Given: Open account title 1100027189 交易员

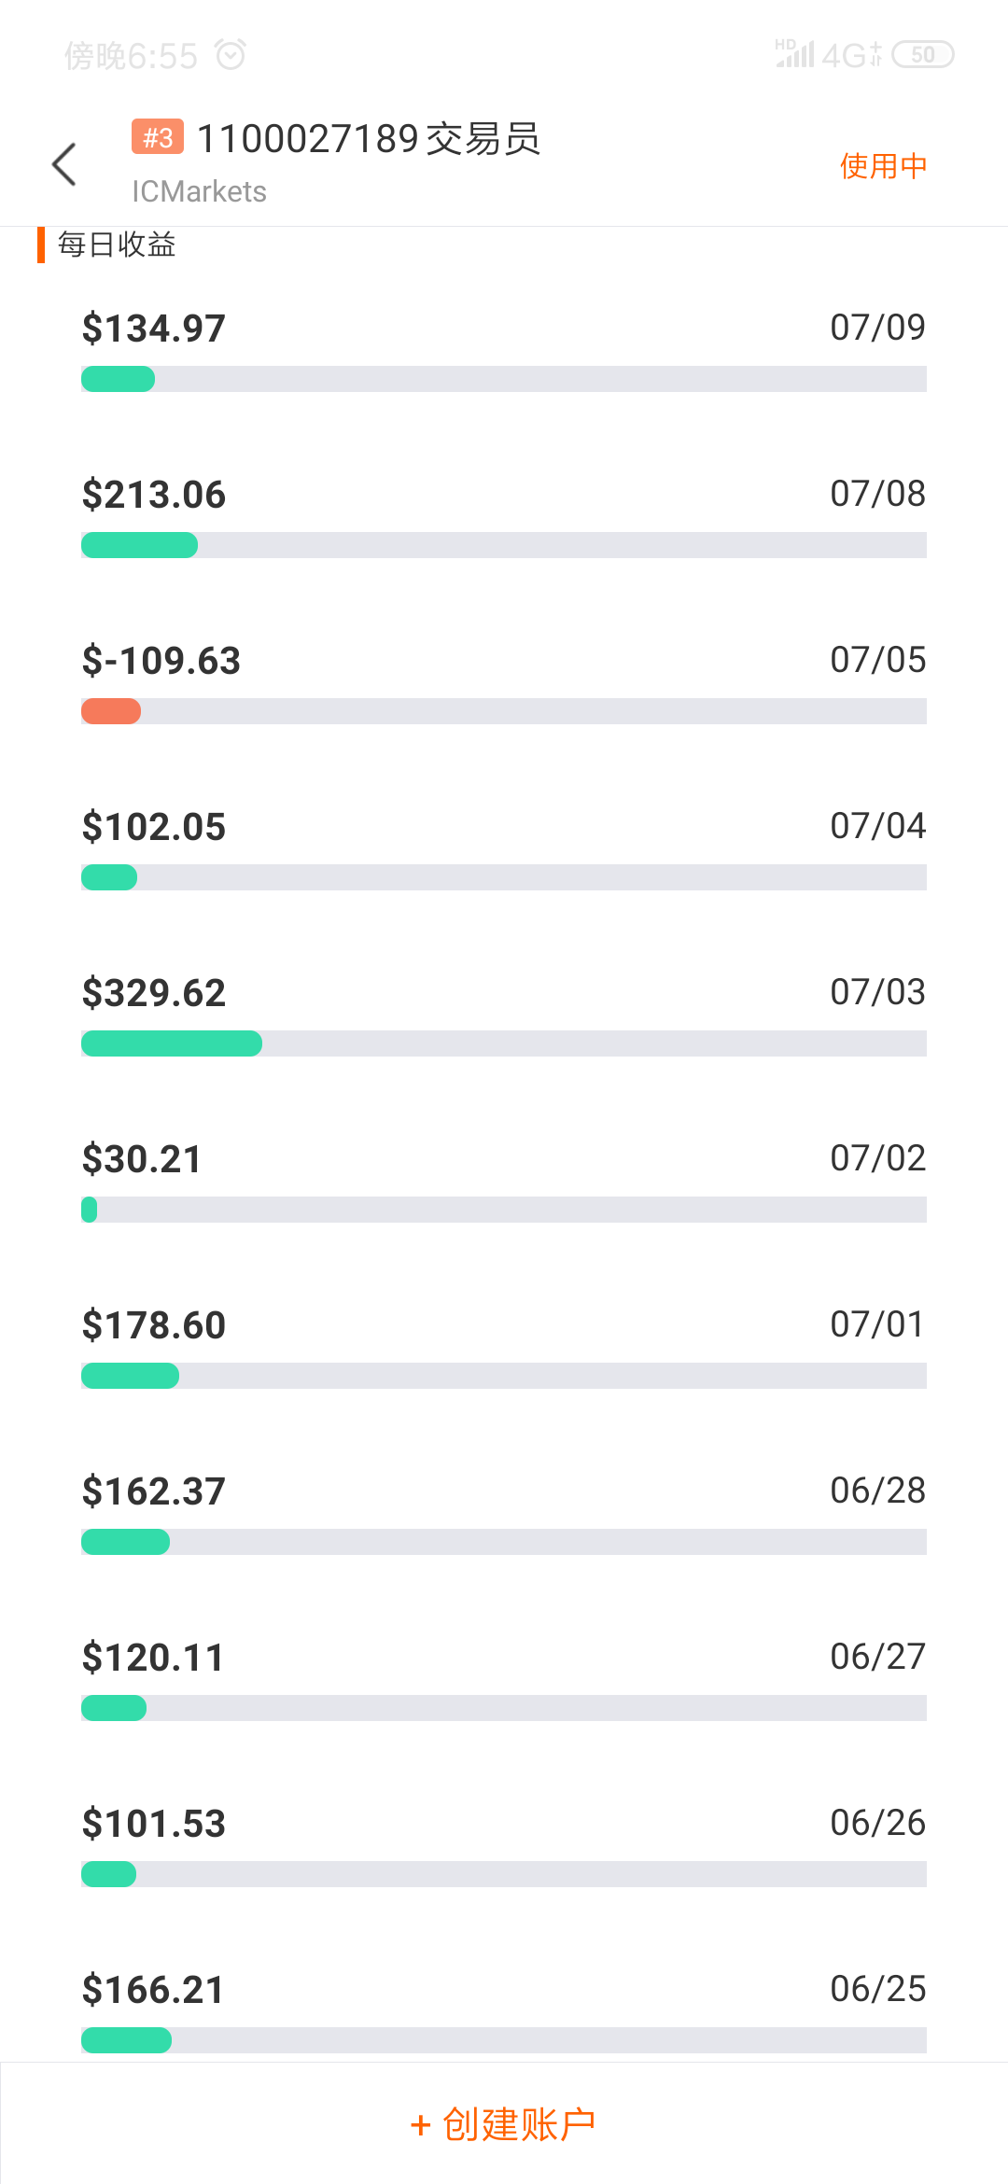Looking at the screenshot, I should [x=369, y=139].
